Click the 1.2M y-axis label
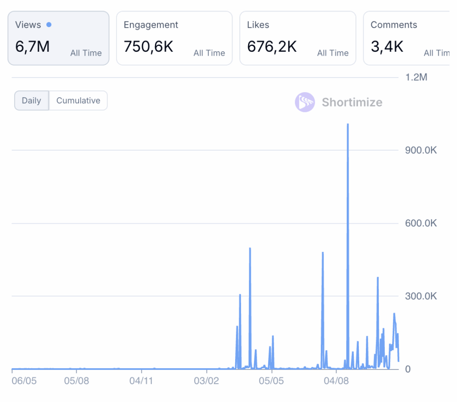The image size is (457, 402). [416, 78]
